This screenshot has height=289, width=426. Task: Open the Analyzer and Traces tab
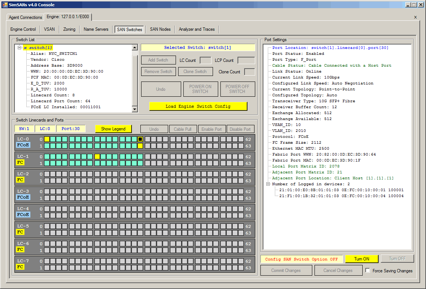(x=197, y=29)
